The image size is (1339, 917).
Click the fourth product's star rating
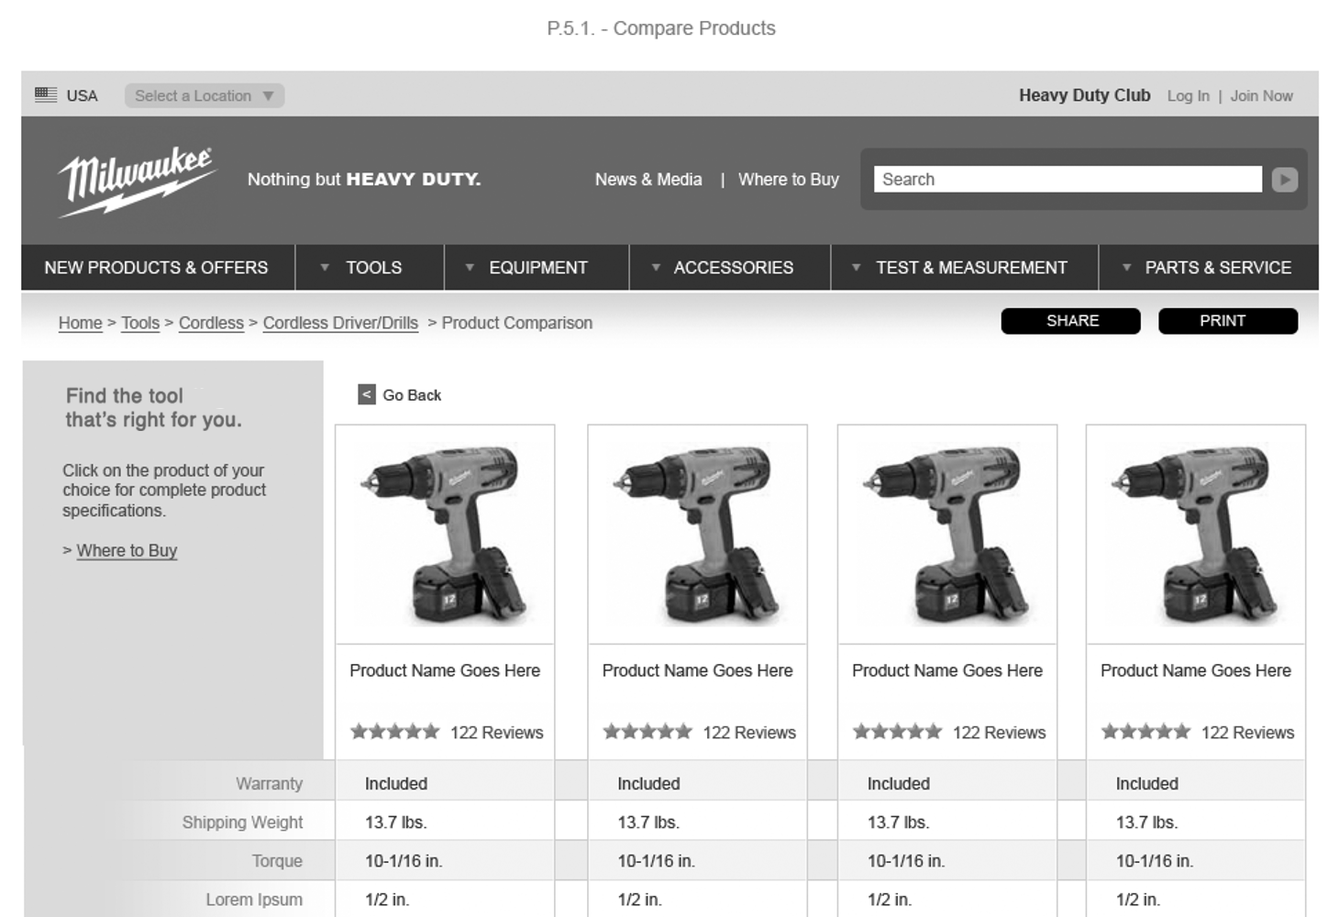[1145, 732]
